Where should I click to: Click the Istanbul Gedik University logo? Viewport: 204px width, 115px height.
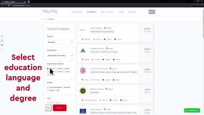click(83, 71)
